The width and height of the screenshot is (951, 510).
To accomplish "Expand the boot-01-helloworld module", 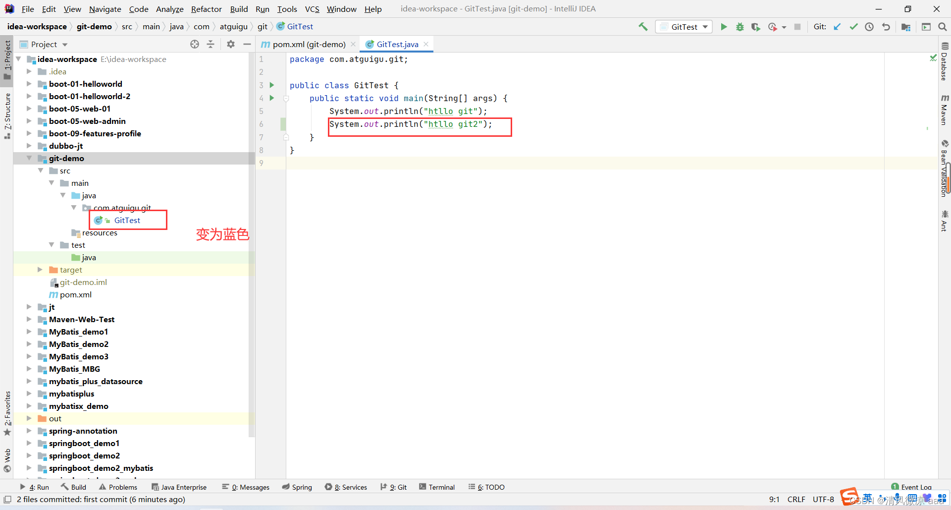I will (x=29, y=84).
